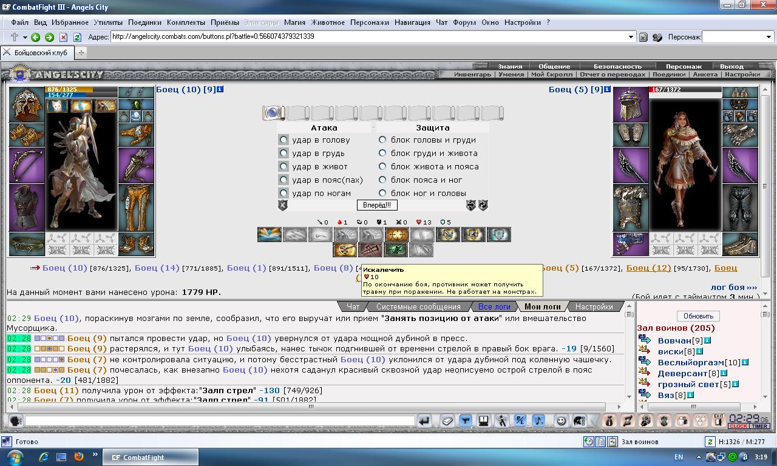Open the address bar history dropdown

(631, 37)
